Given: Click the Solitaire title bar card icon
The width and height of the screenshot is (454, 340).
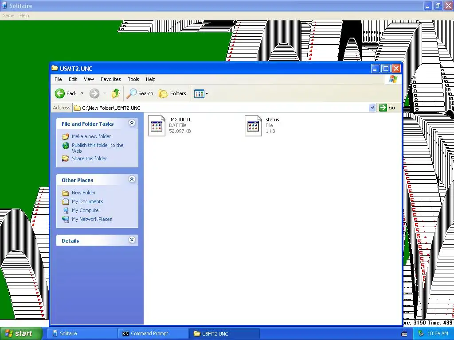Looking at the screenshot, I should tap(4, 5).
